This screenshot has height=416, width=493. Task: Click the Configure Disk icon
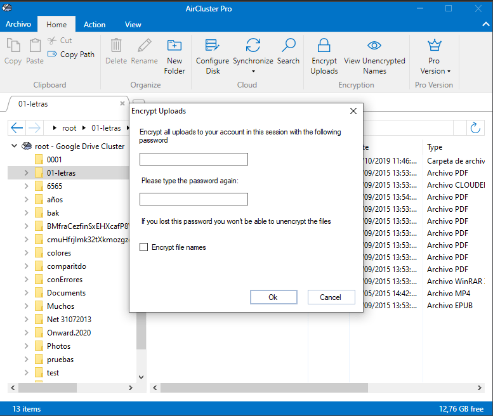click(213, 46)
